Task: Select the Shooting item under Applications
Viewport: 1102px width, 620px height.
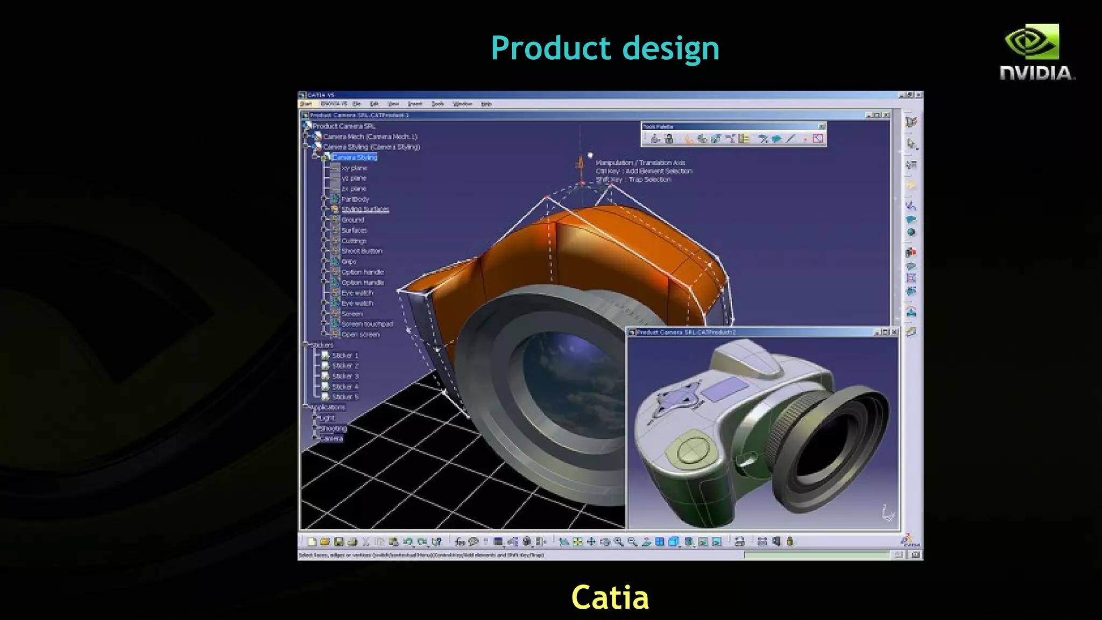Action: (x=333, y=428)
